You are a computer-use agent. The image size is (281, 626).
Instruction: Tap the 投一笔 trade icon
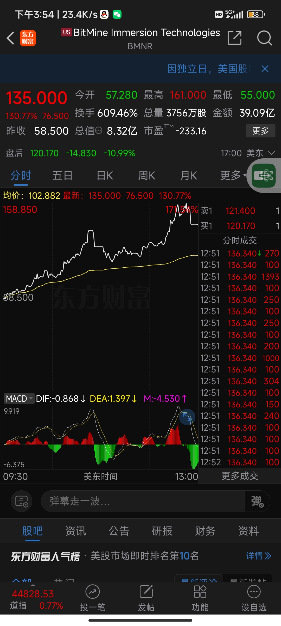point(93,598)
